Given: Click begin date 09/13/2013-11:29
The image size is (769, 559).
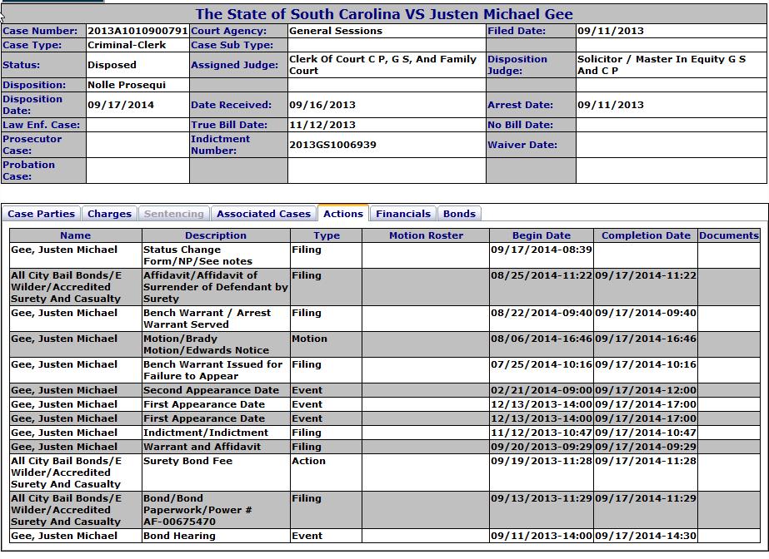Looking at the screenshot, I should pos(541,498).
